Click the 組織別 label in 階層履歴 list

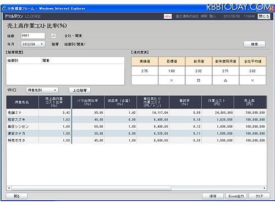tap(13, 61)
